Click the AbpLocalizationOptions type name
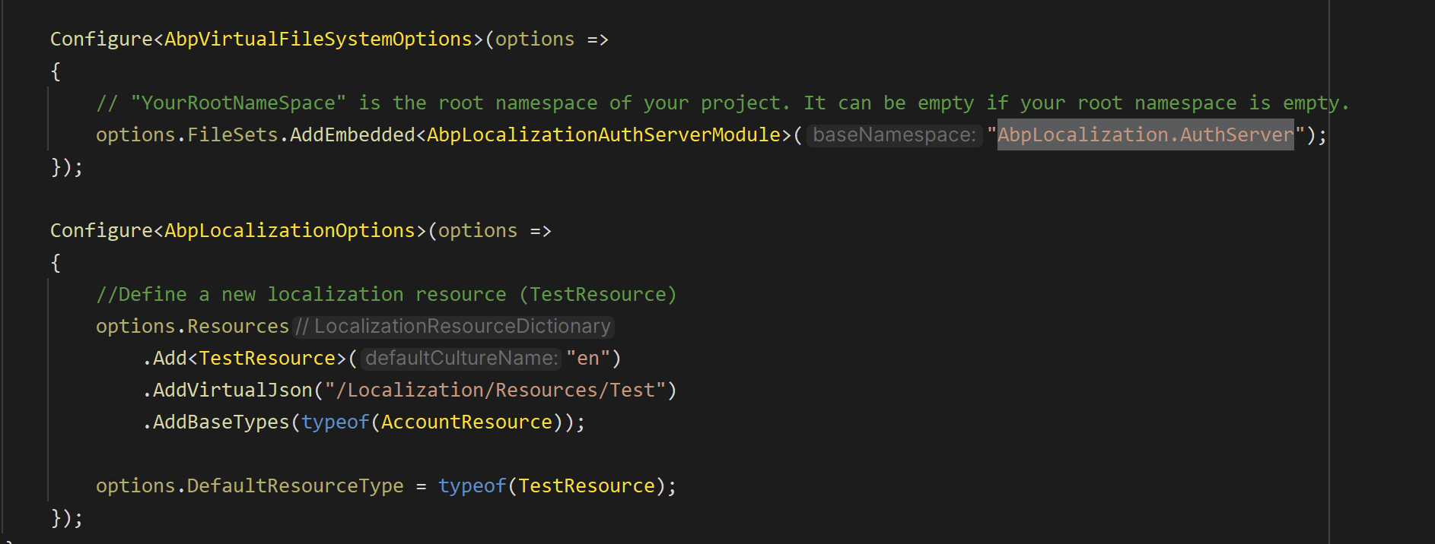This screenshot has width=1435, height=544. (290, 230)
